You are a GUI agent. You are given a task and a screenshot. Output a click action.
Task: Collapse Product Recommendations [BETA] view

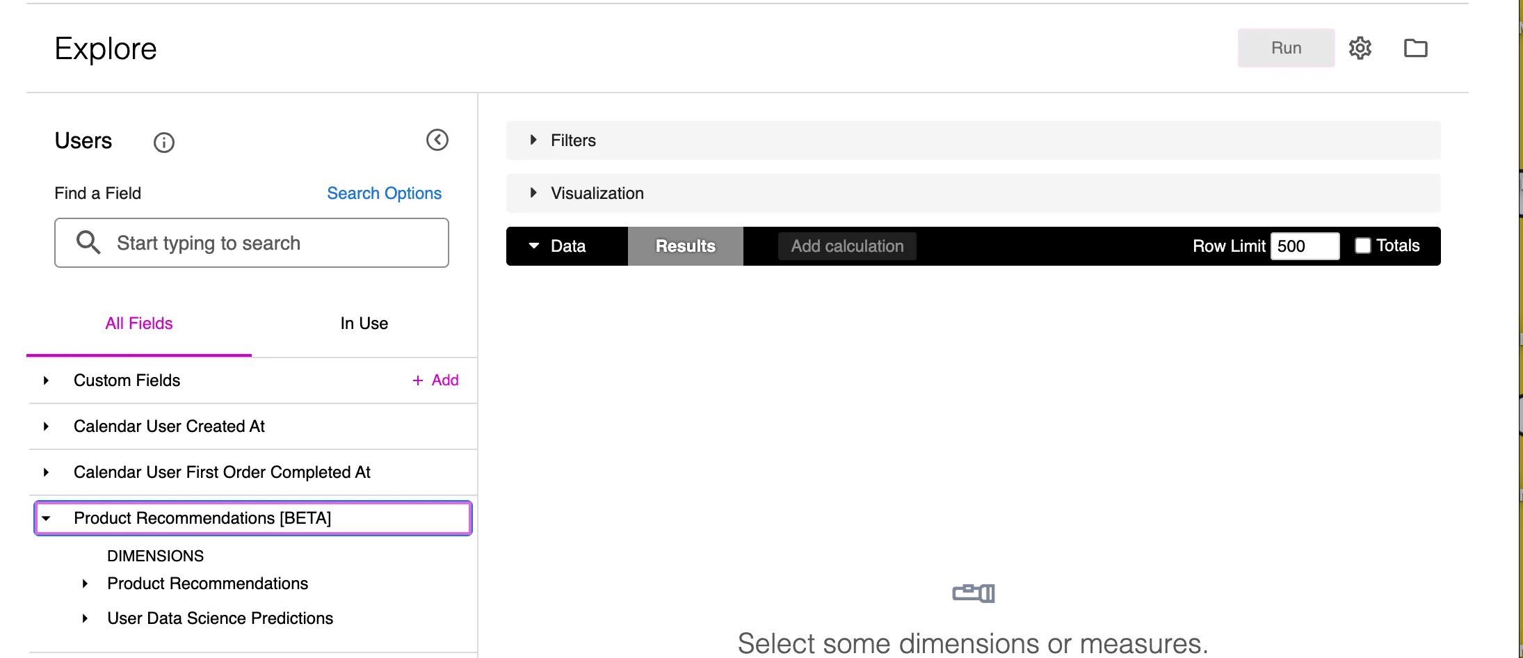coord(46,518)
